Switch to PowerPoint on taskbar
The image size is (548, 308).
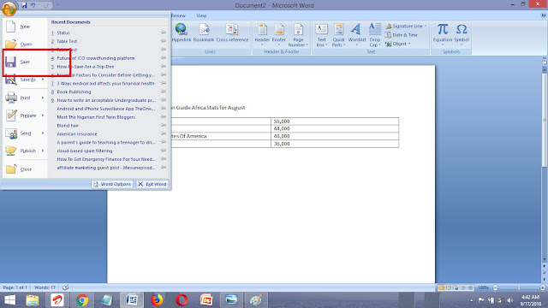coord(206,300)
